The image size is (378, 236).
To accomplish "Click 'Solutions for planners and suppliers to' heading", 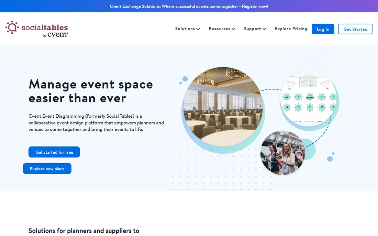I will coord(84,231).
